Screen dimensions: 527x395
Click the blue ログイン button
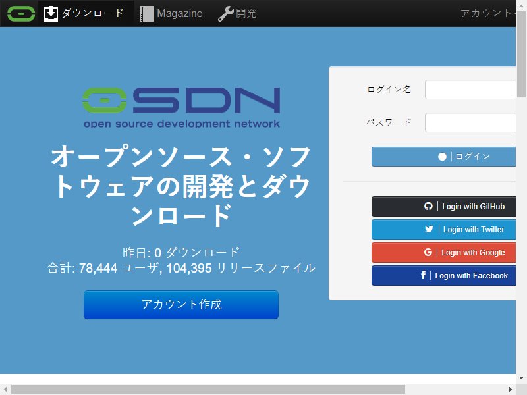point(443,157)
